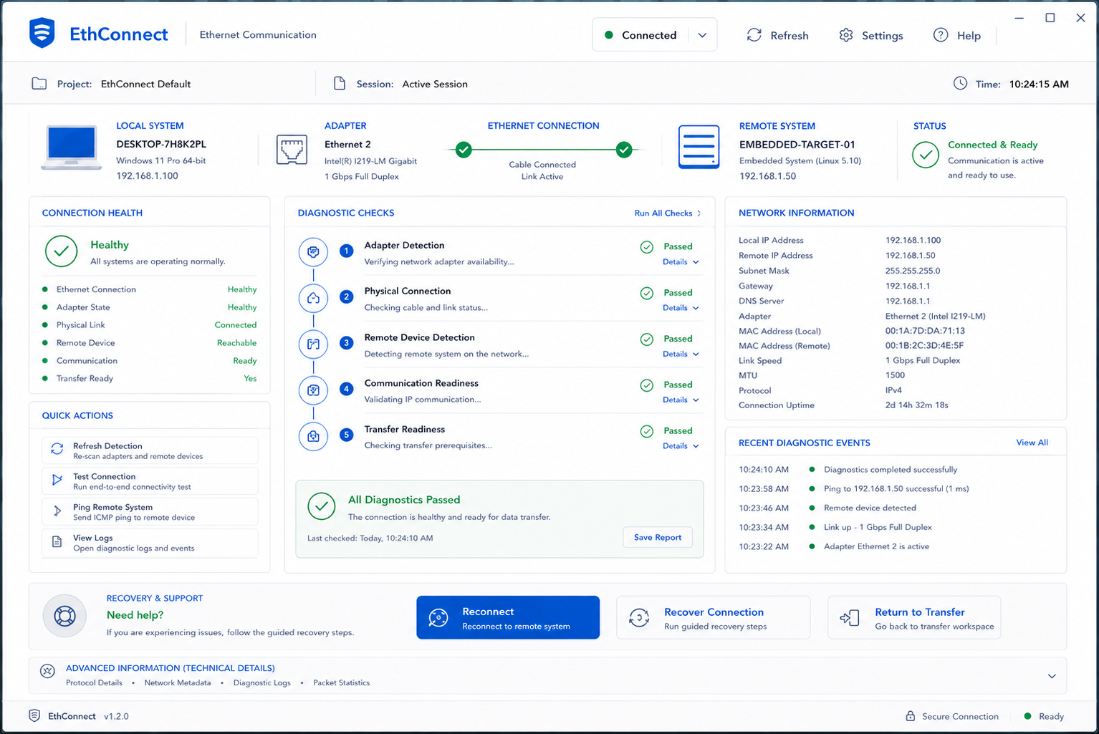Expand Details for Transfer Readiness
1099x734 pixels.
680,446
